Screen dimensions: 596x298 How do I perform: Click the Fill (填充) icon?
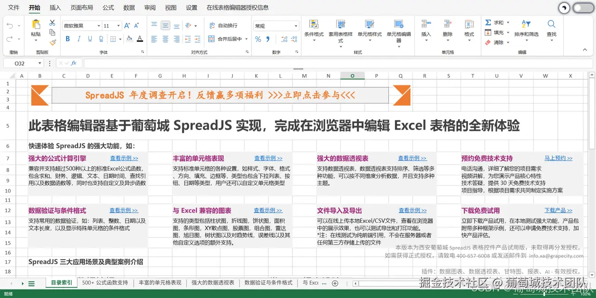click(x=488, y=33)
